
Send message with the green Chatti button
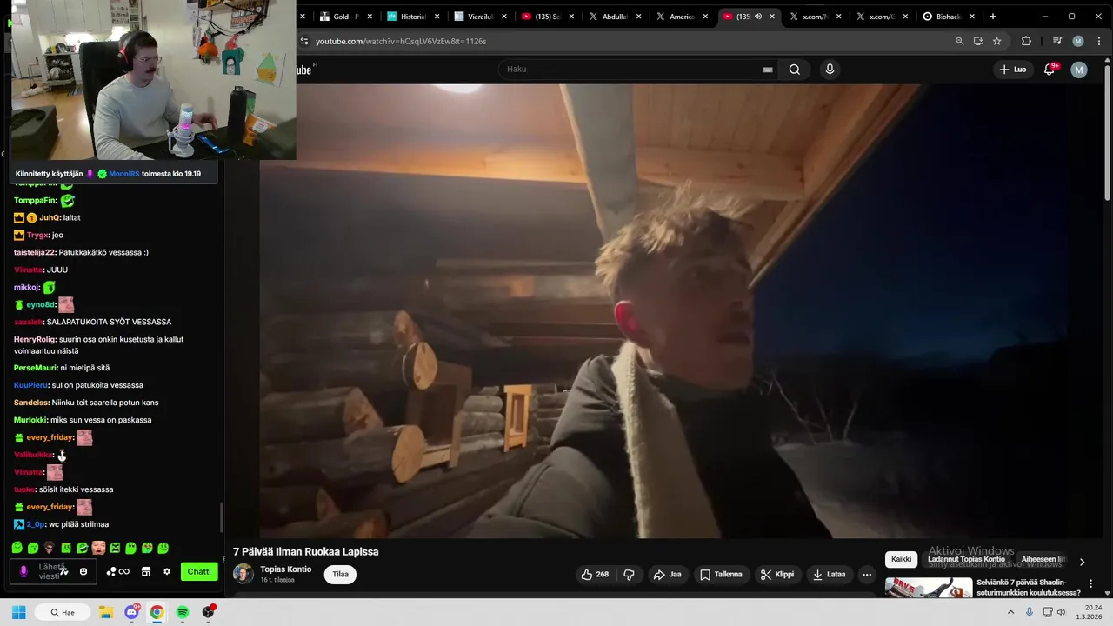pos(199,571)
